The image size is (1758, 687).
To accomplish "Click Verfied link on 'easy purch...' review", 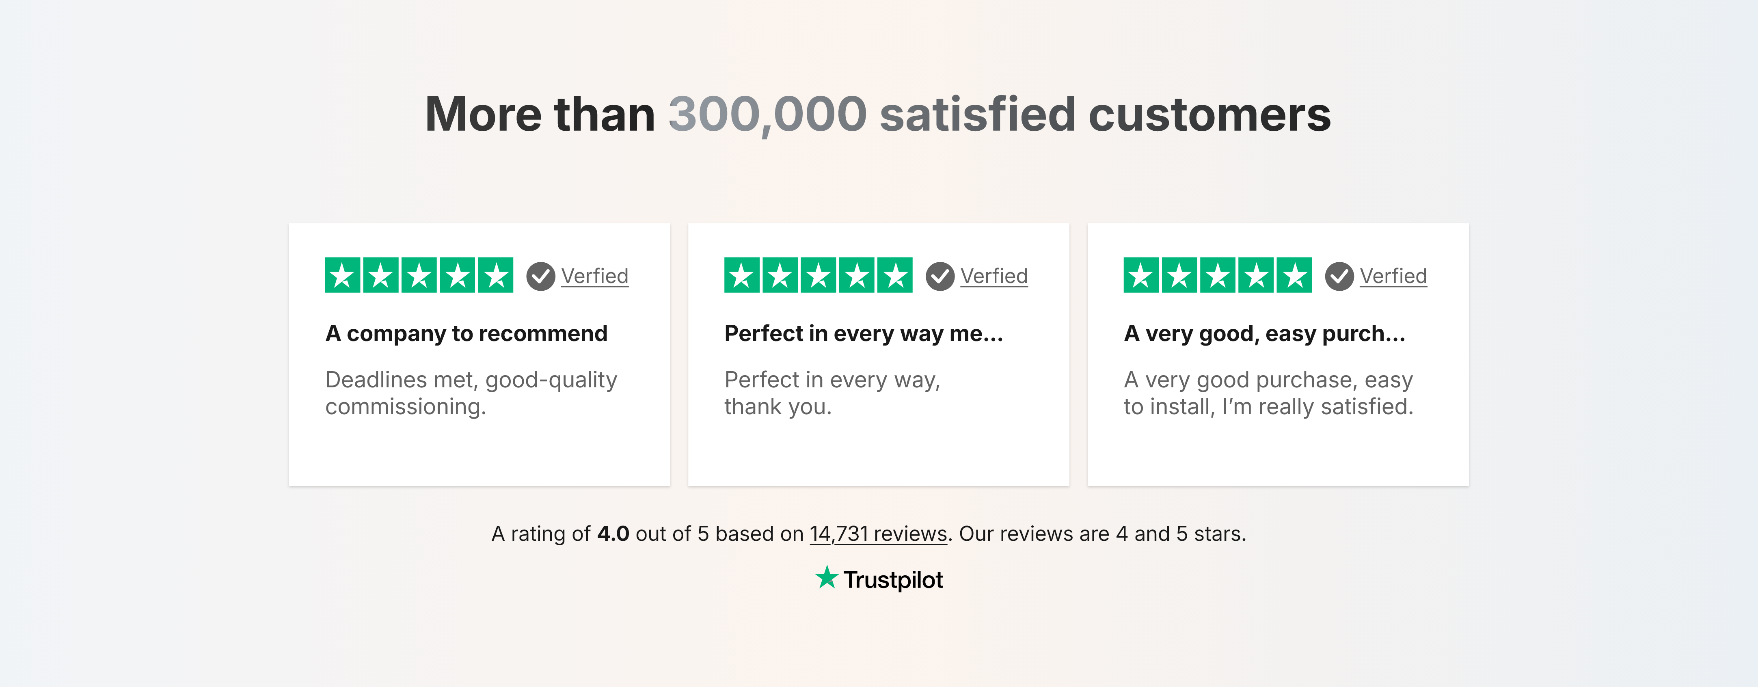I will click(1393, 276).
